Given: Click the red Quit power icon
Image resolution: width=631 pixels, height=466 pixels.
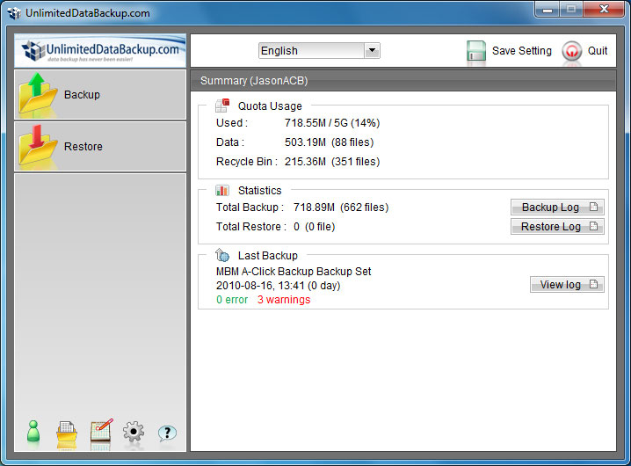Looking at the screenshot, I should [x=572, y=51].
